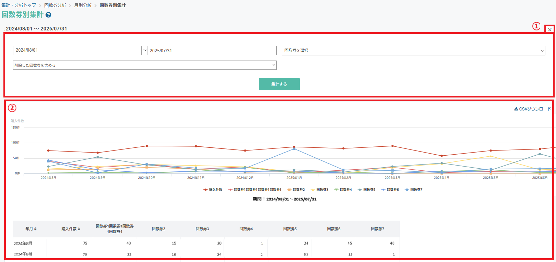This screenshot has height=262, width=556.
Task: Click 回数券5 value 53 for 2024年9月
Action: coord(306,254)
